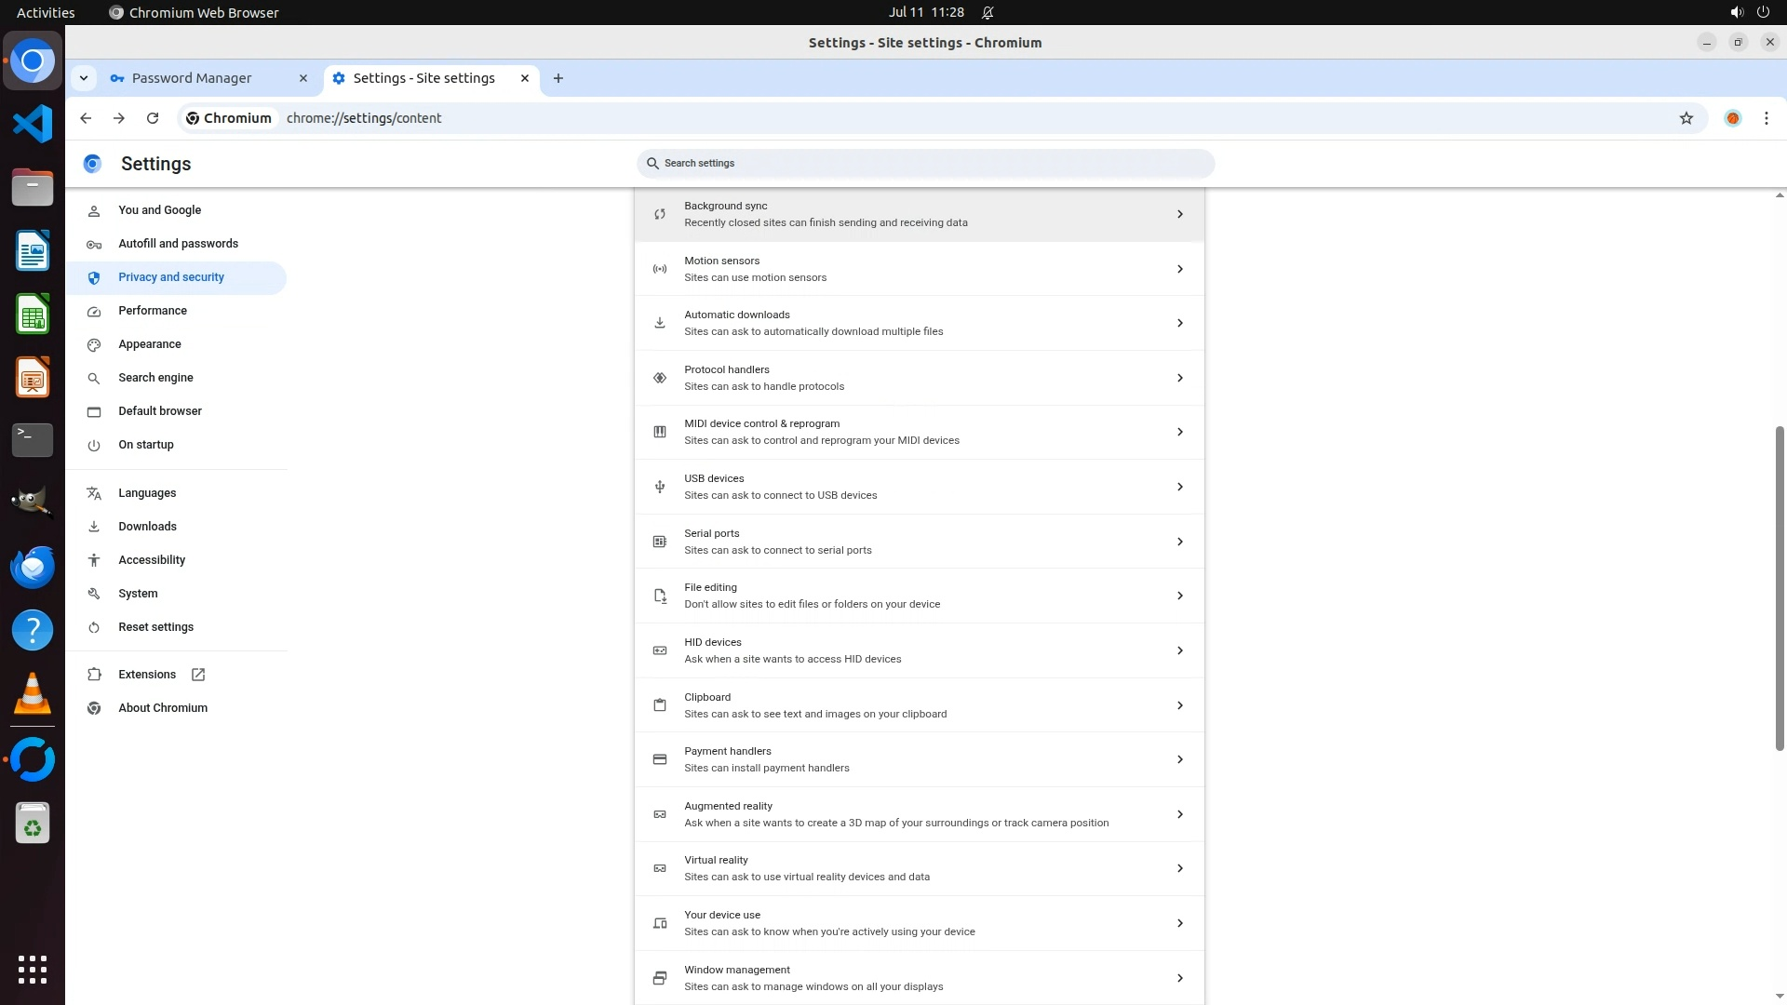The image size is (1787, 1005).
Task: Open a new tab with the plus icon
Action: coord(558,78)
